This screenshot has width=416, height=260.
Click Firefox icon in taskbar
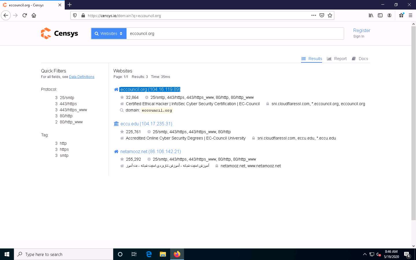[177, 254]
